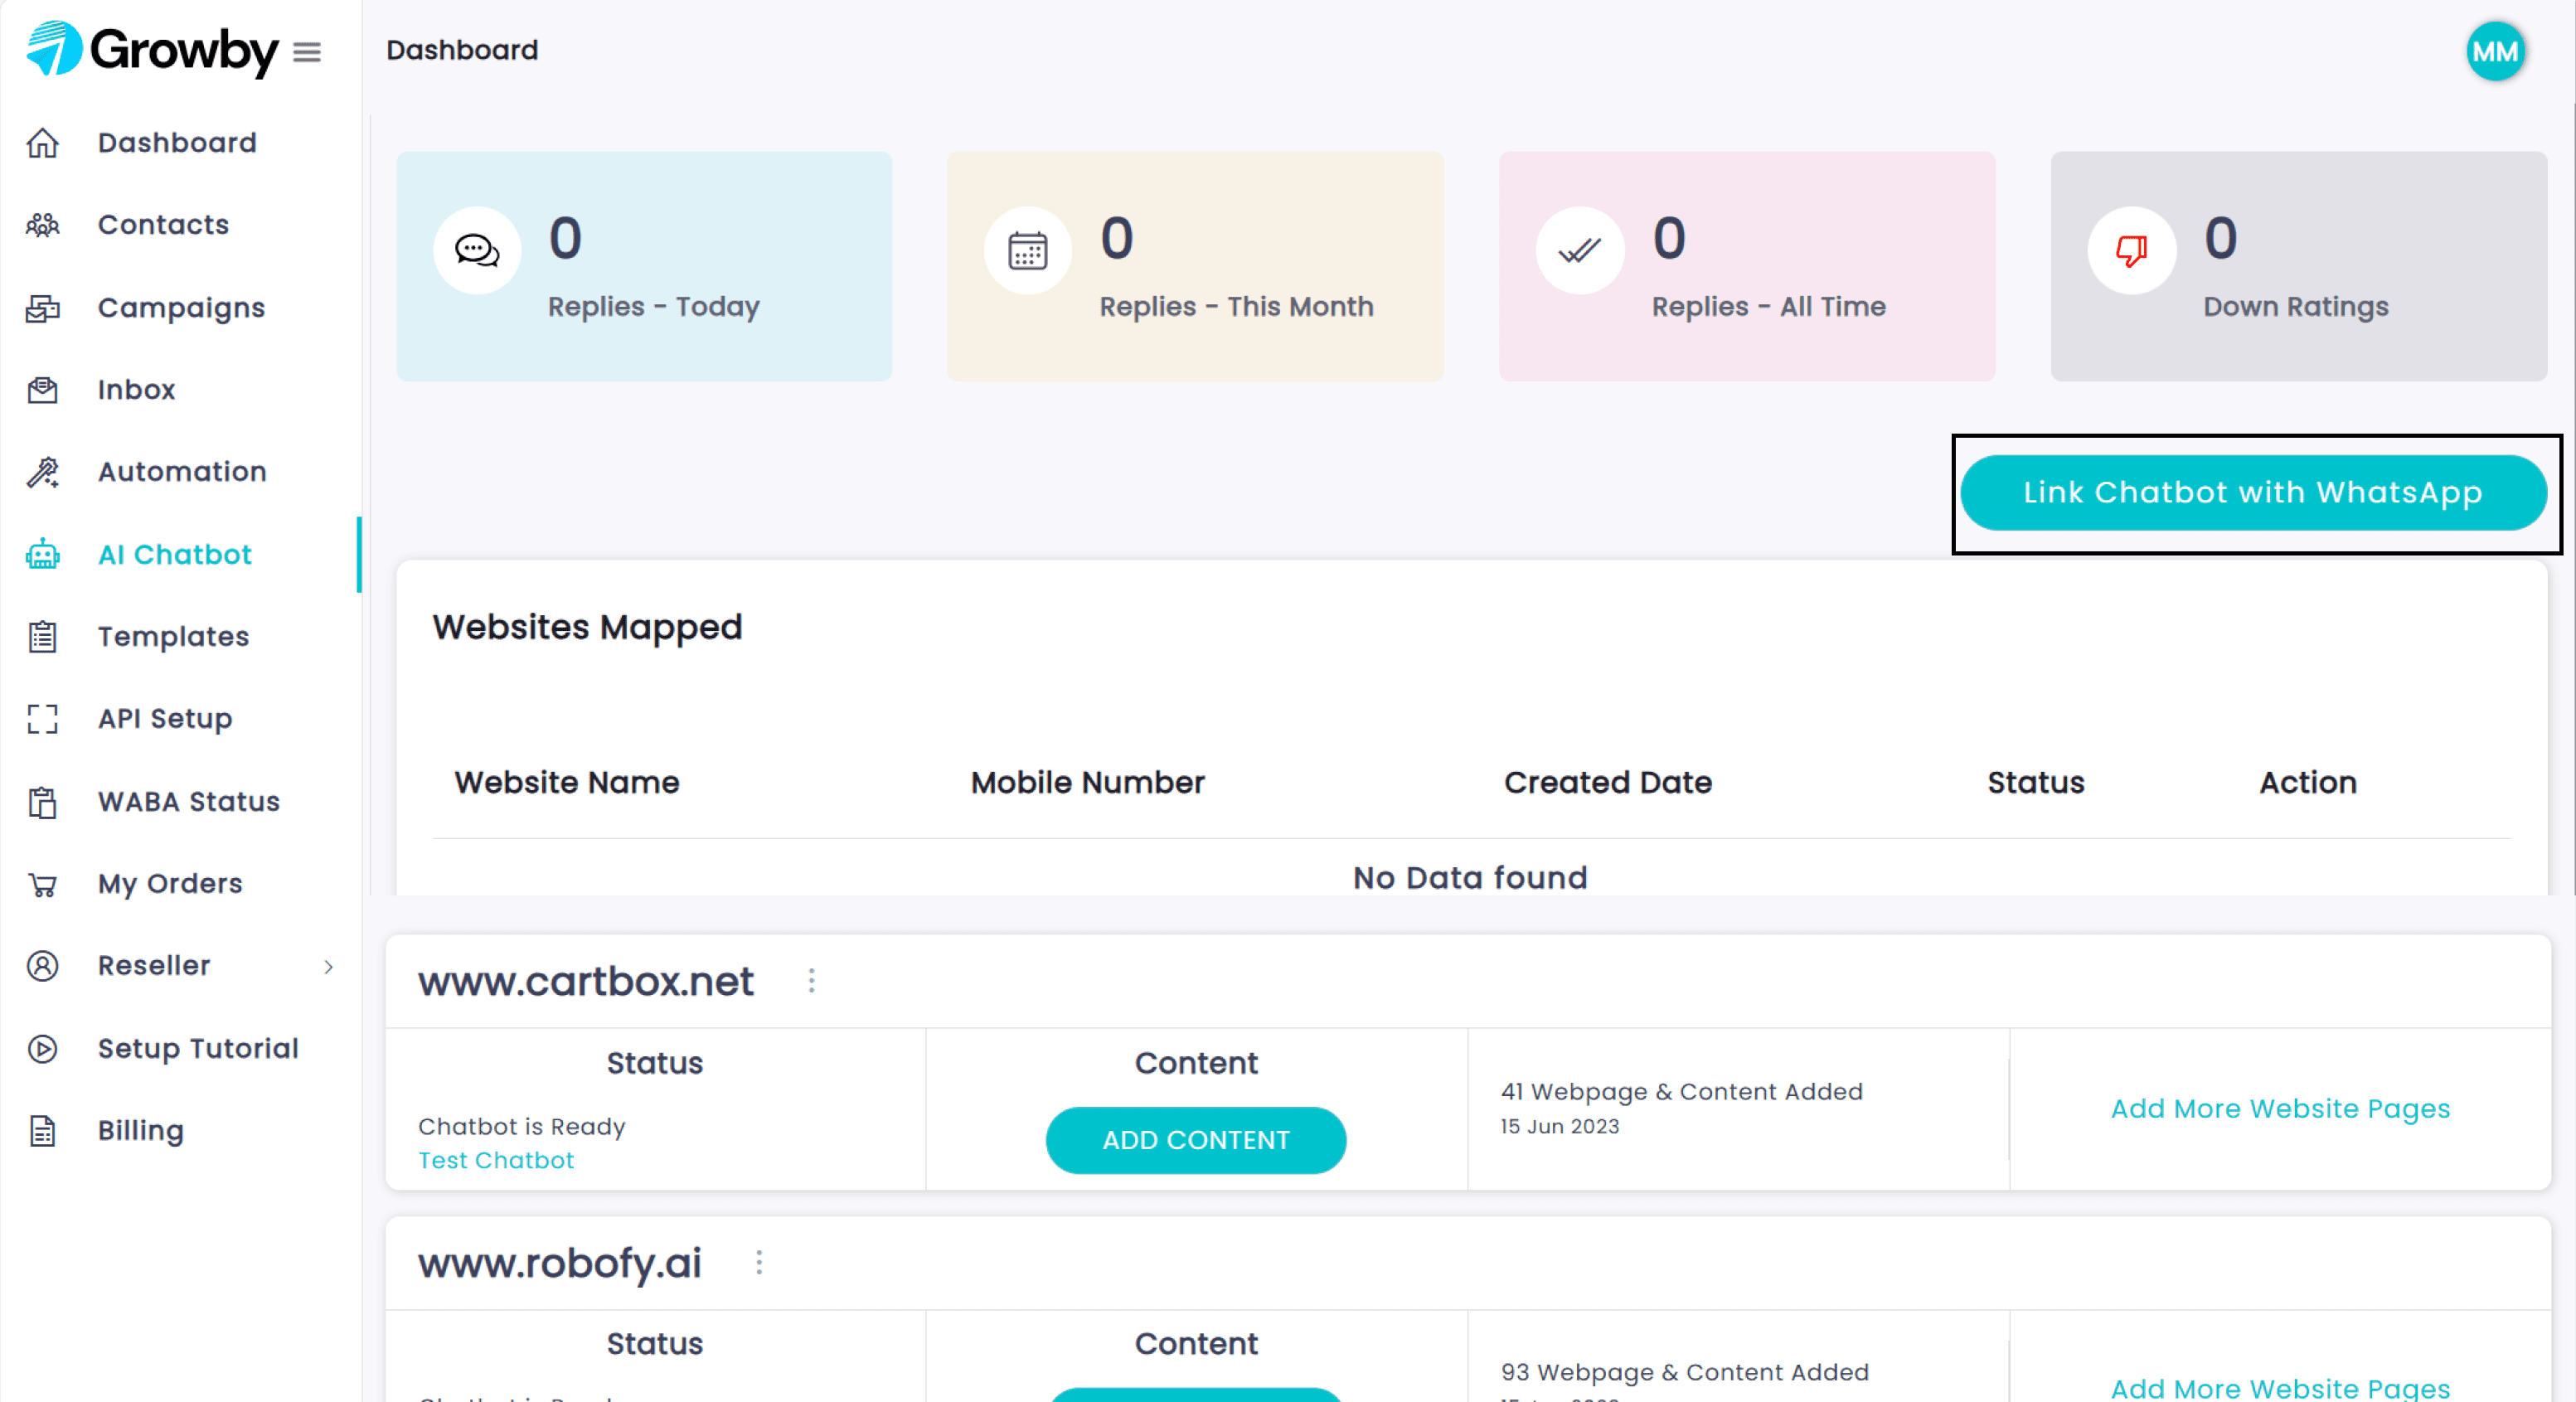Viewport: 2576px width, 1402px height.
Task: Click ADD CONTENT for www.cartbox.net
Action: [1196, 1140]
